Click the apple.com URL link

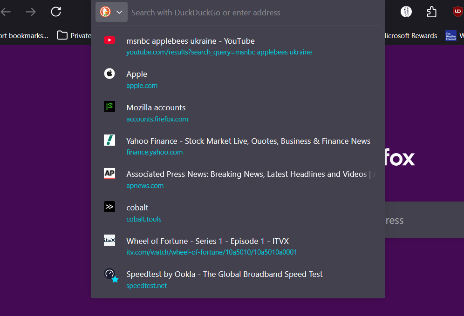(x=142, y=86)
